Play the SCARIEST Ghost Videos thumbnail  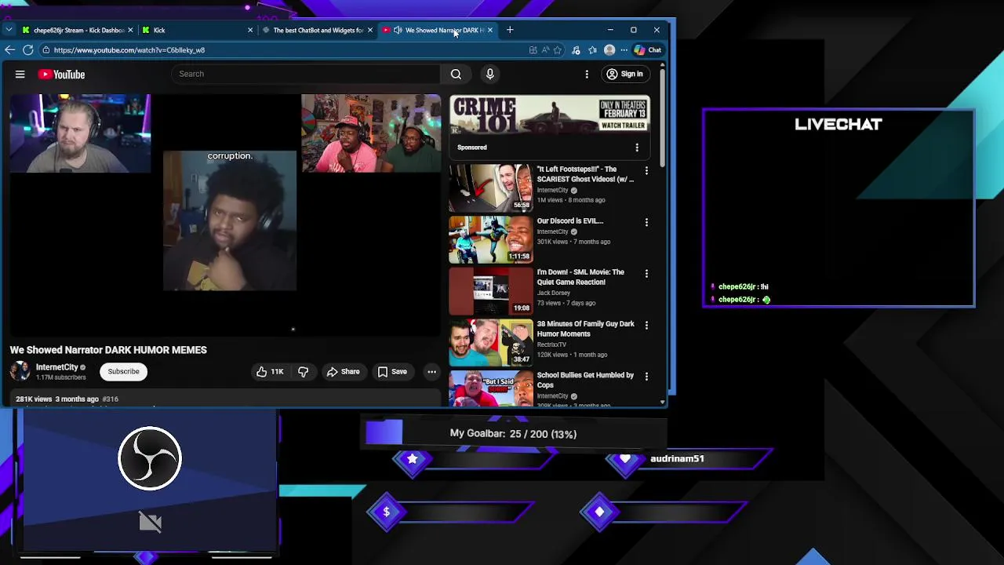pos(490,188)
